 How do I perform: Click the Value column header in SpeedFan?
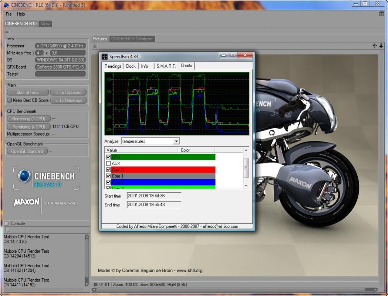(141, 150)
